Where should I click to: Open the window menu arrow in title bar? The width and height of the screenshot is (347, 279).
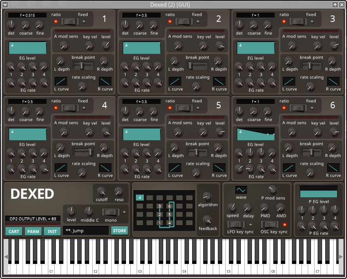click(5, 4)
